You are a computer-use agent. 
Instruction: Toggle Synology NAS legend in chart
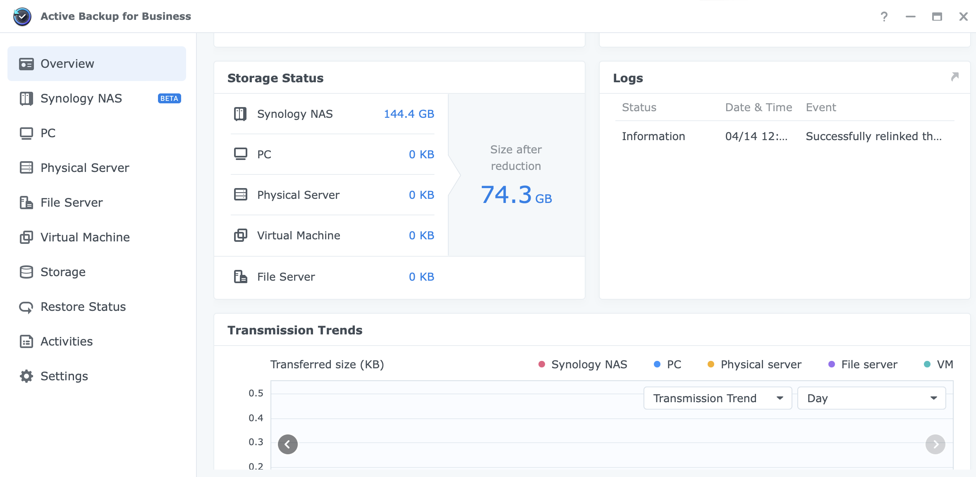point(583,364)
